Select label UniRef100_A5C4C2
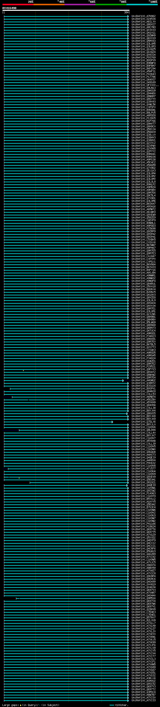This screenshot has height=707, width=160. coord(143,162)
